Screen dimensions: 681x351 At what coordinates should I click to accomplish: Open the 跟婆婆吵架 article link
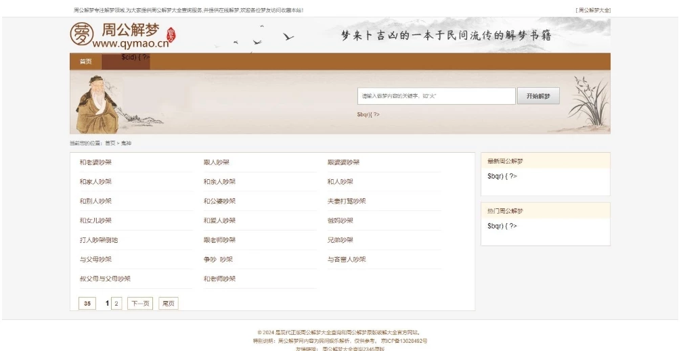coord(343,162)
